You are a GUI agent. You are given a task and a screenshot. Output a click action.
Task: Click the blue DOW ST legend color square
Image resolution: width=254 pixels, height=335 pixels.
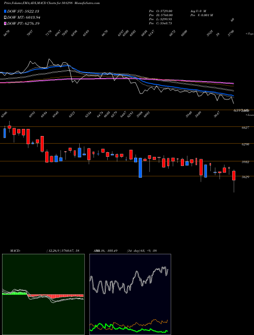[5, 11]
